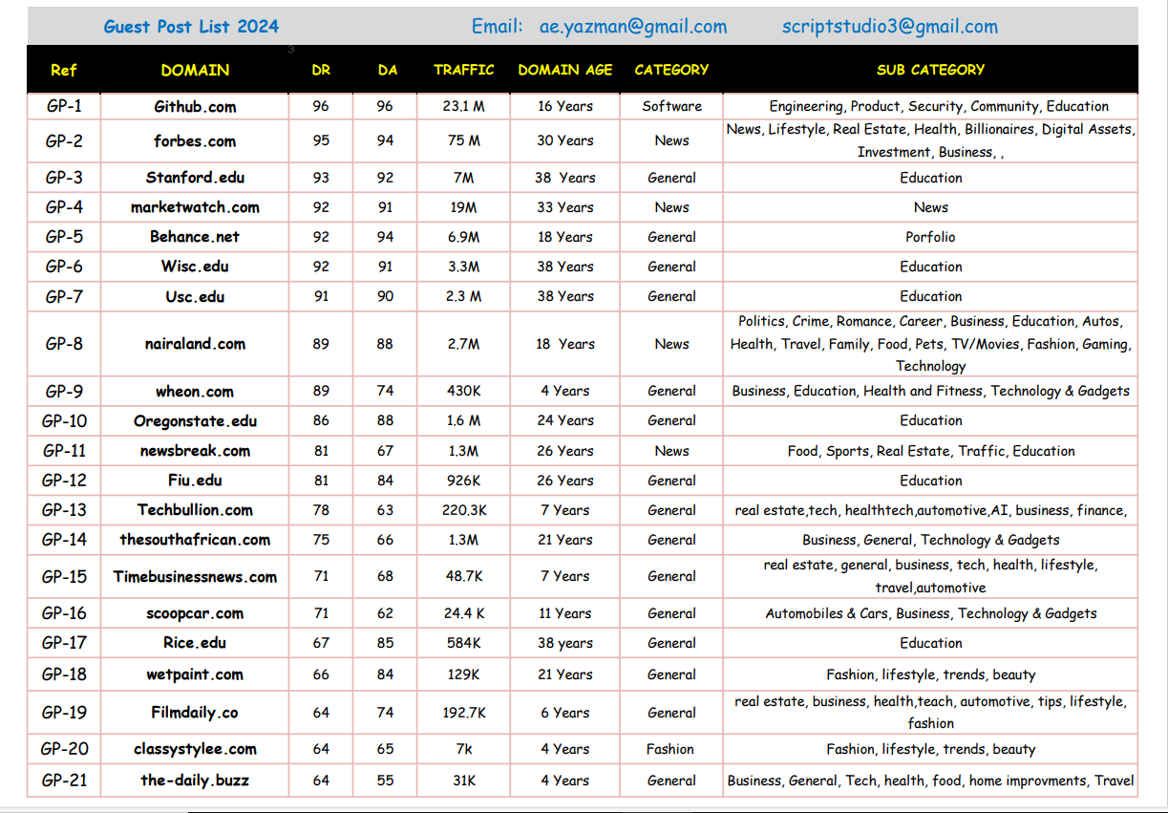The height and width of the screenshot is (813, 1168).
Task: Click the DOMAIN AGE column header
Action: [x=565, y=70]
